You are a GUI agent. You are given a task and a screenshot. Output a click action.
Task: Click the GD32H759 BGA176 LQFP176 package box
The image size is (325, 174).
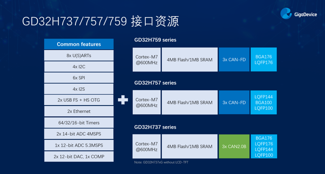pos(264,60)
